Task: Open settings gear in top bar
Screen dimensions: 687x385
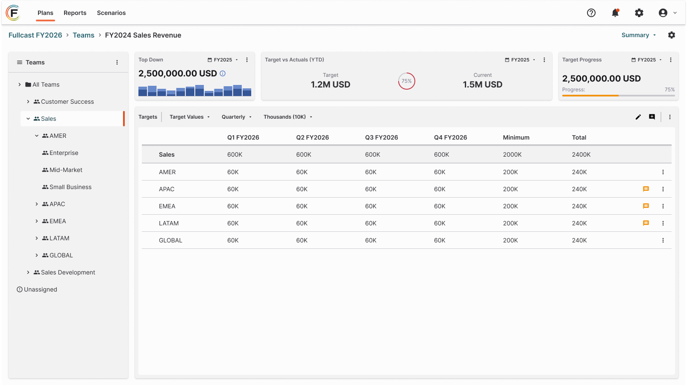Action: (639, 13)
